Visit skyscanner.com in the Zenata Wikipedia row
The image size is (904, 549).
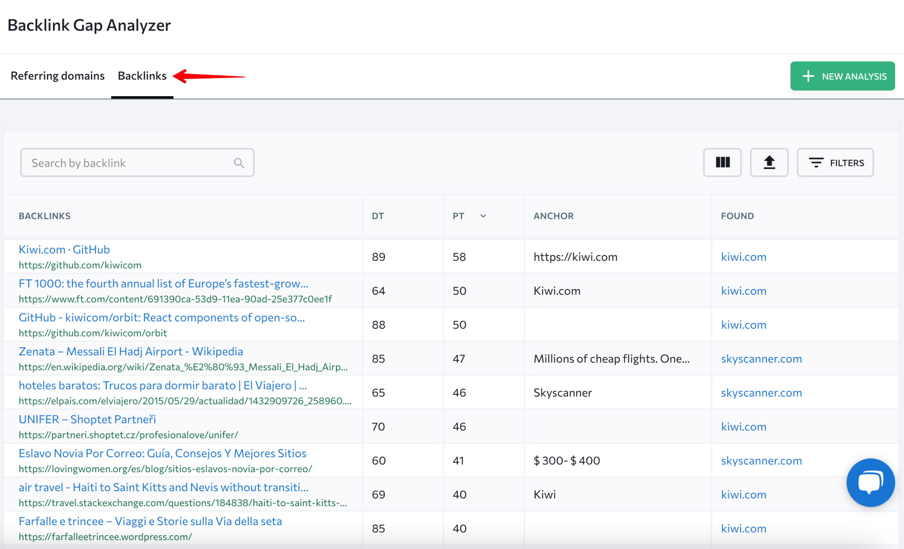761,359
